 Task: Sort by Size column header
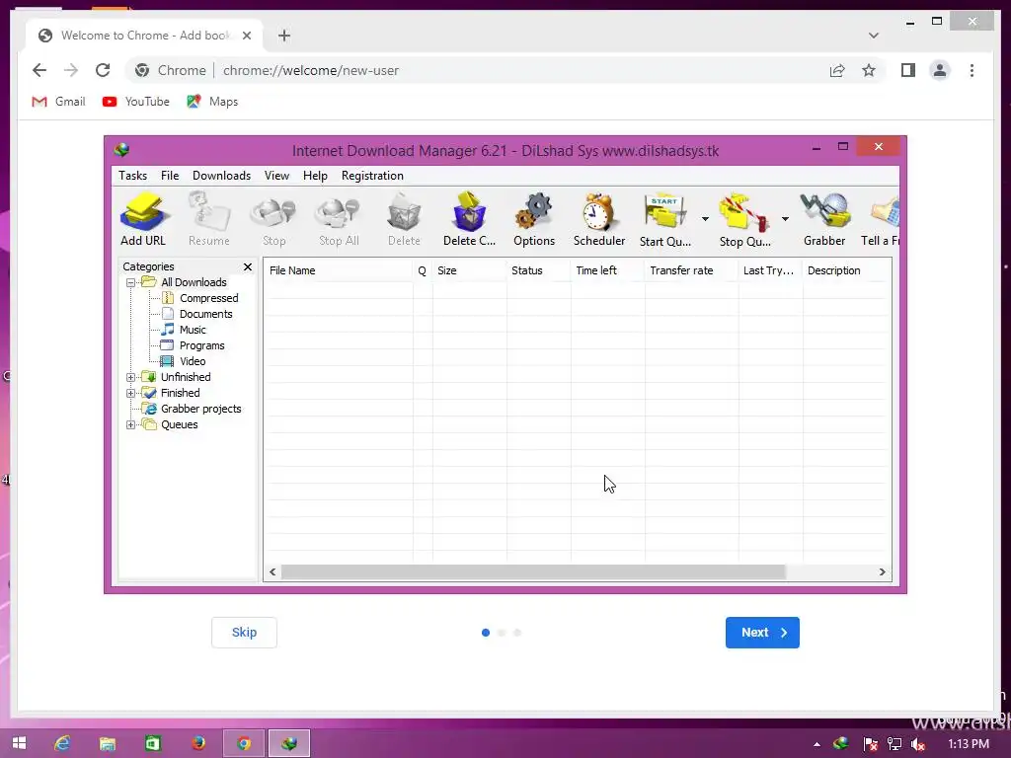469,270
